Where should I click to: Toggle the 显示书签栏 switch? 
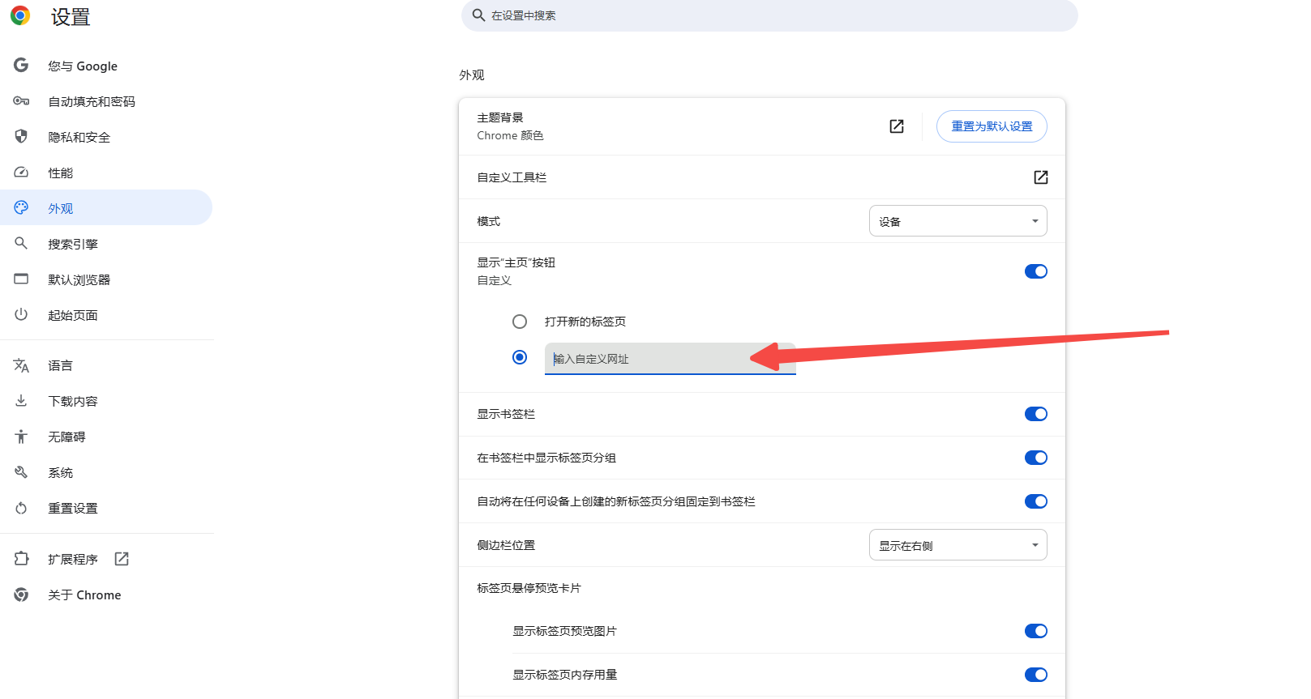(1036, 414)
